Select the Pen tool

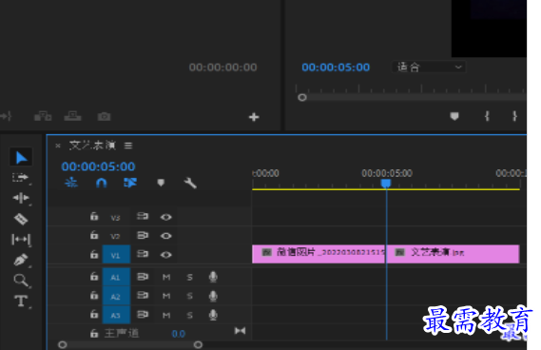click(x=21, y=260)
